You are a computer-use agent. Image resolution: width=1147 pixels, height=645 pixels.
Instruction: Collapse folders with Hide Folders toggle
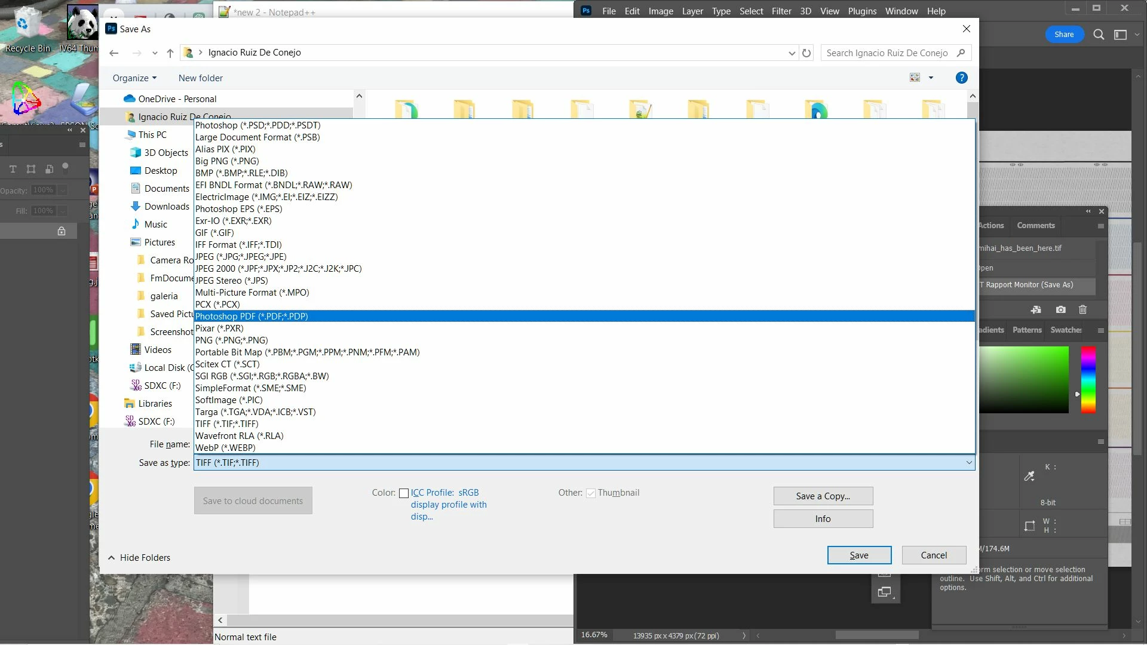(x=139, y=557)
